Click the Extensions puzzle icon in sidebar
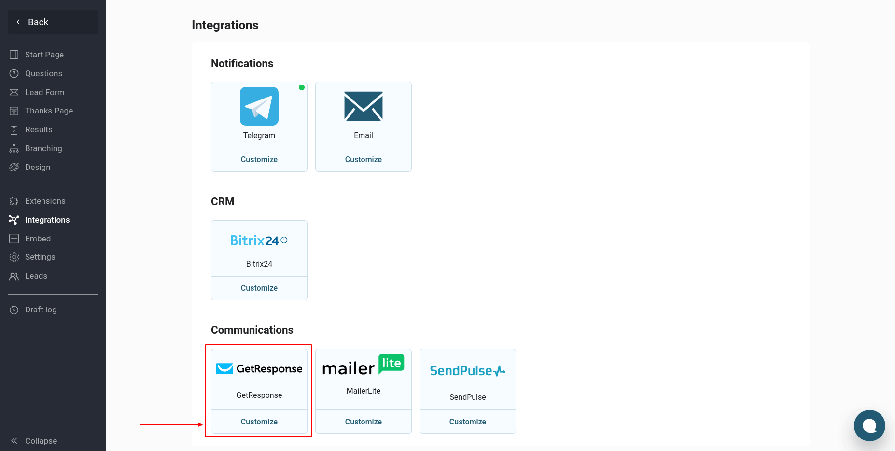The width and height of the screenshot is (895, 451). [14, 201]
